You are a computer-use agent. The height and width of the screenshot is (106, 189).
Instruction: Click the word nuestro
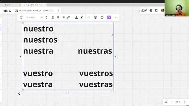point(38,29)
